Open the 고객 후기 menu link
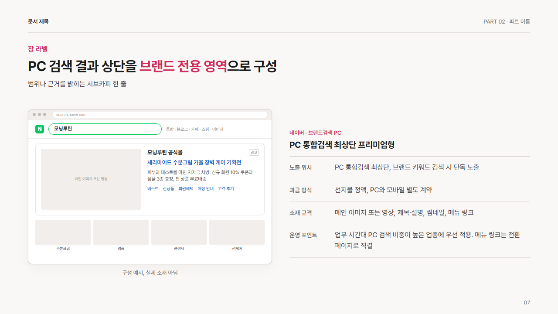 click(x=226, y=189)
